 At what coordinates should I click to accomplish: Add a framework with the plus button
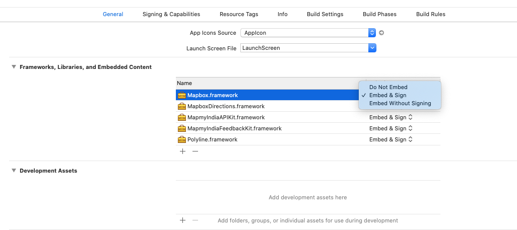coord(182,151)
